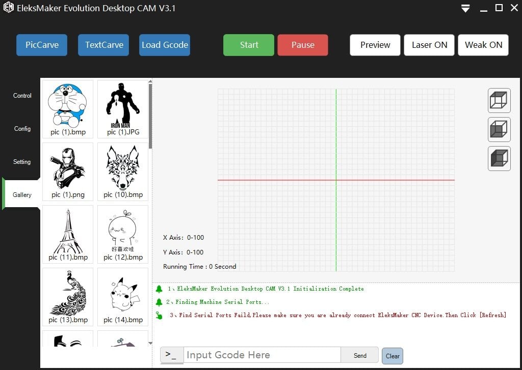
Task: Select peacock thumbnail pic (13).bmp
Action: [68, 297]
